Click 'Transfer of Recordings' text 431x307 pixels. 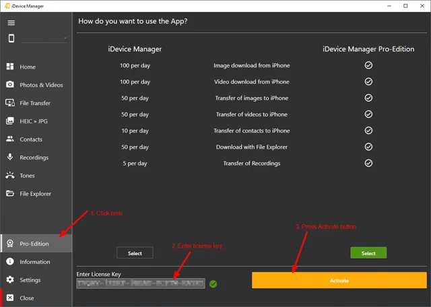251,163
